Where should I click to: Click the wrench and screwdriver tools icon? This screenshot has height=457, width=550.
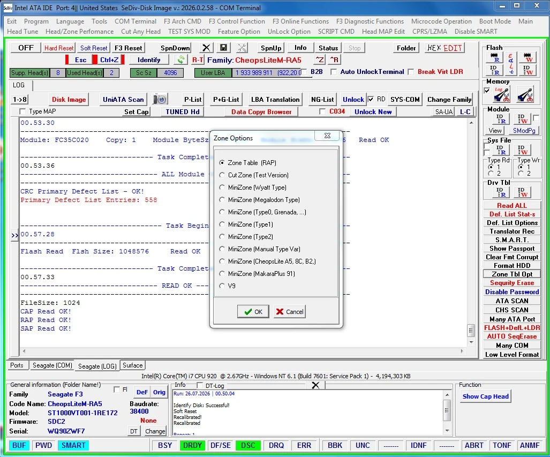(x=242, y=48)
